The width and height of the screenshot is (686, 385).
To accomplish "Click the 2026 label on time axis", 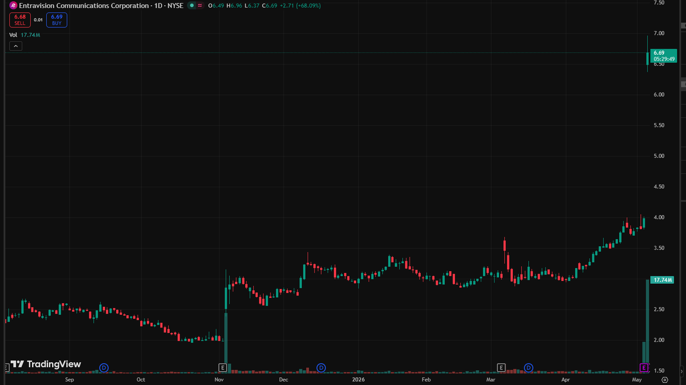I will click(358, 379).
